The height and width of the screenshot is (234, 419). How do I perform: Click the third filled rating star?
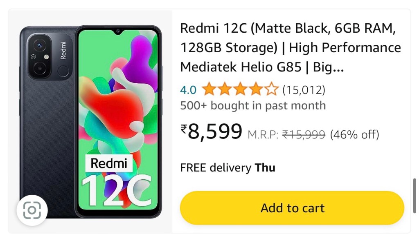(240, 89)
